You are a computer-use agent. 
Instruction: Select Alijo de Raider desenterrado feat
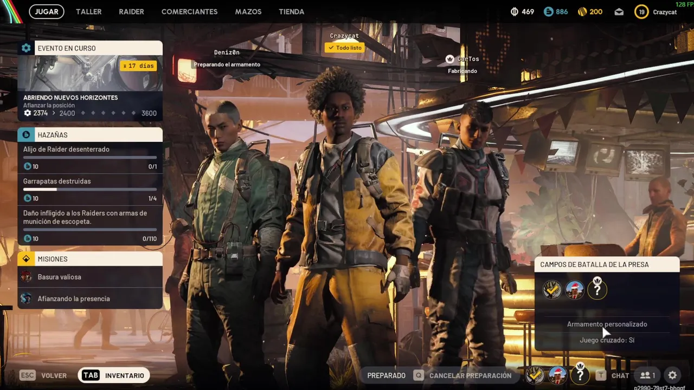[x=90, y=158]
